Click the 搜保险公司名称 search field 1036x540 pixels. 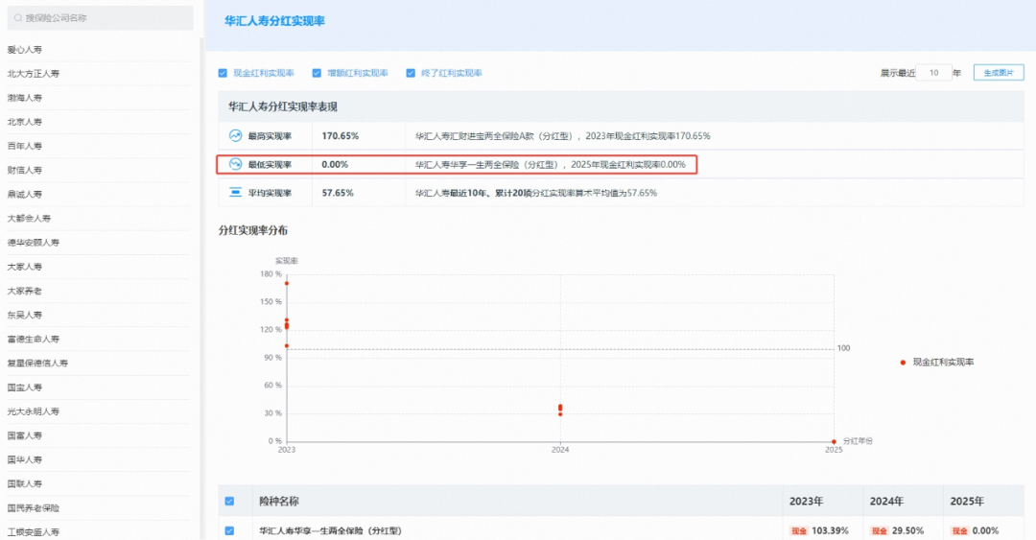tap(101, 18)
